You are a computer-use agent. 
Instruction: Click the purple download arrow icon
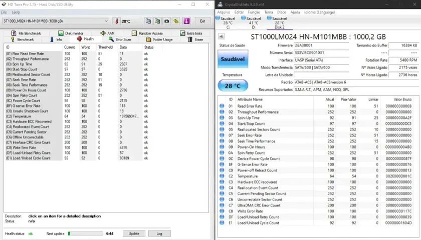pos(186,21)
